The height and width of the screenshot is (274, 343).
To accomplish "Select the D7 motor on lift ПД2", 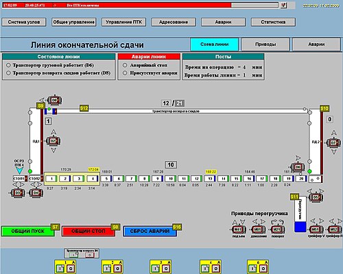I will coord(333,142).
